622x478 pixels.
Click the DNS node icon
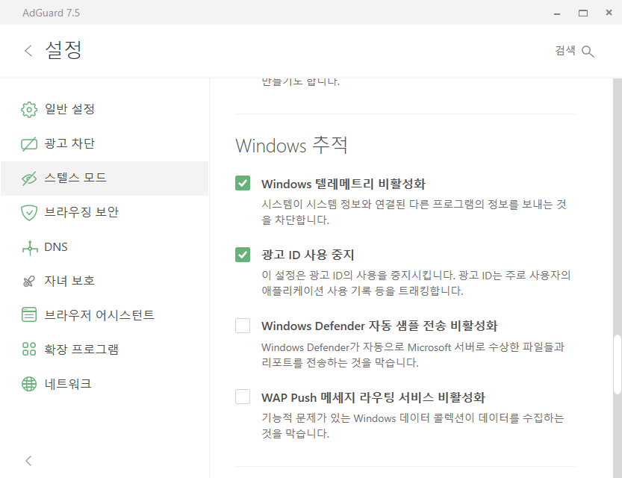(30, 247)
